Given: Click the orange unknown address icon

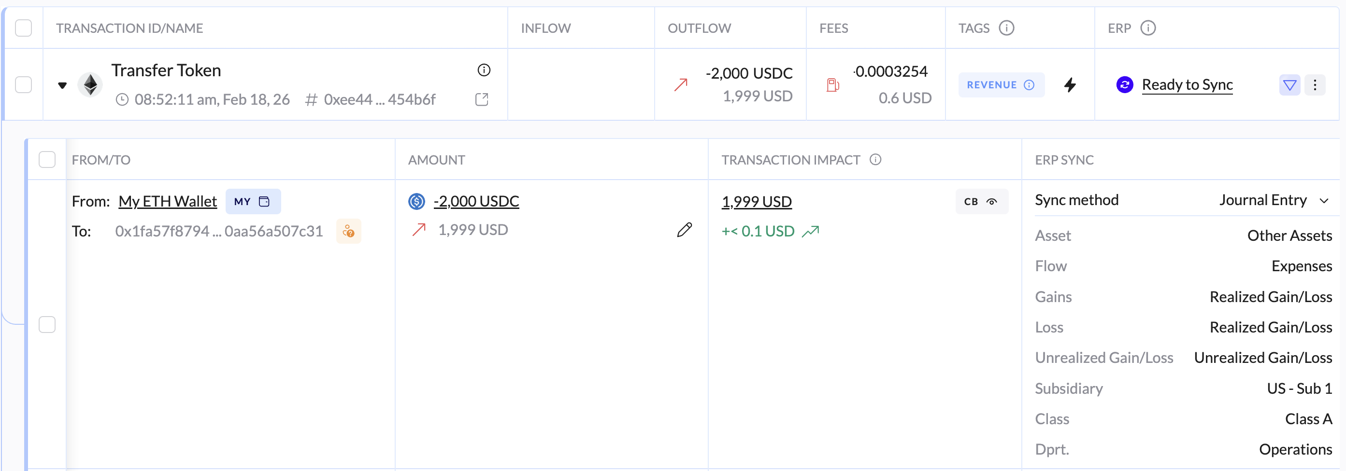Looking at the screenshot, I should coord(348,231).
